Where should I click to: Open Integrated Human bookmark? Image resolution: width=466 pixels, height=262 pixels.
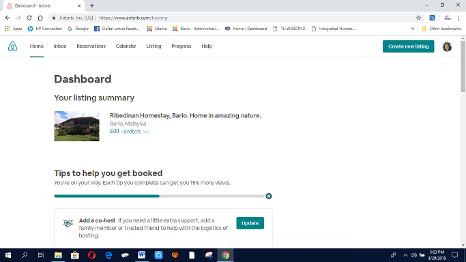(x=334, y=29)
